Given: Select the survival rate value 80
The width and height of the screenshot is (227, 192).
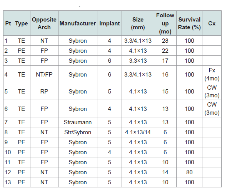Looking at the screenshot, I should click(189, 172).
